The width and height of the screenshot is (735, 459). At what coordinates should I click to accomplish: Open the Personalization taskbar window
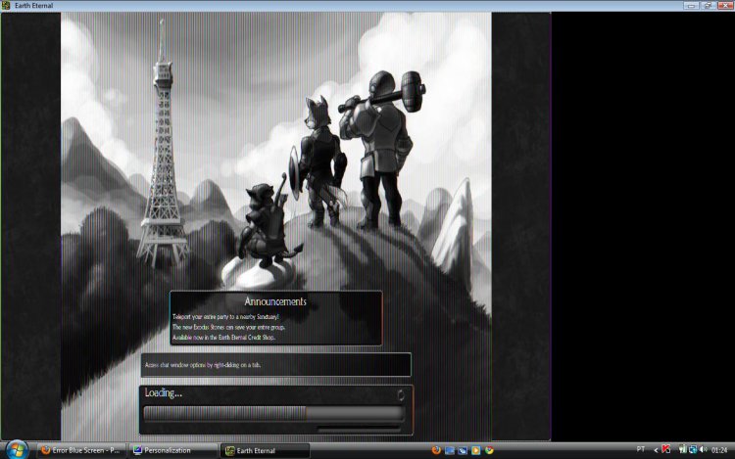click(173, 450)
